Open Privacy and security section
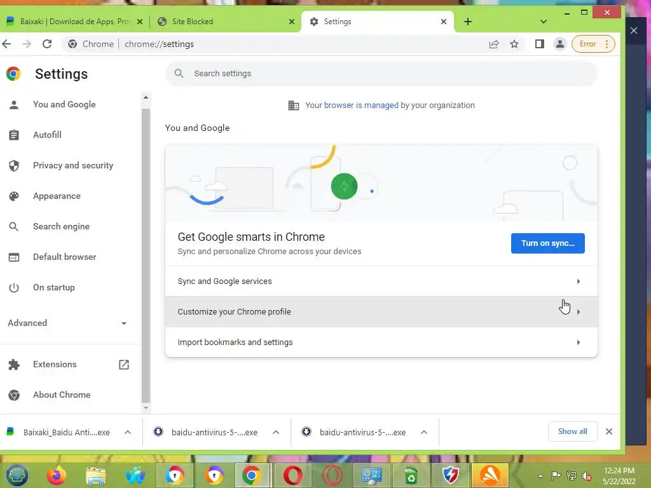This screenshot has width=651, height=488. click(x=72, y=166)
